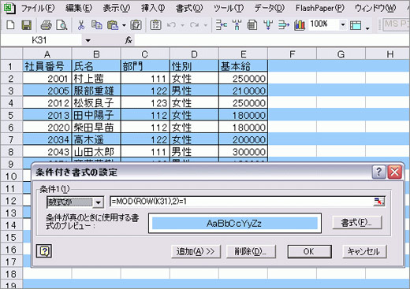410x289 pixels.
Task: Click header cell 基本給
Action: pos(244,66)
